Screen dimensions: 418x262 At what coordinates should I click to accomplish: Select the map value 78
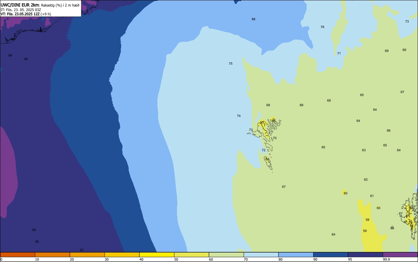point(322,27)
